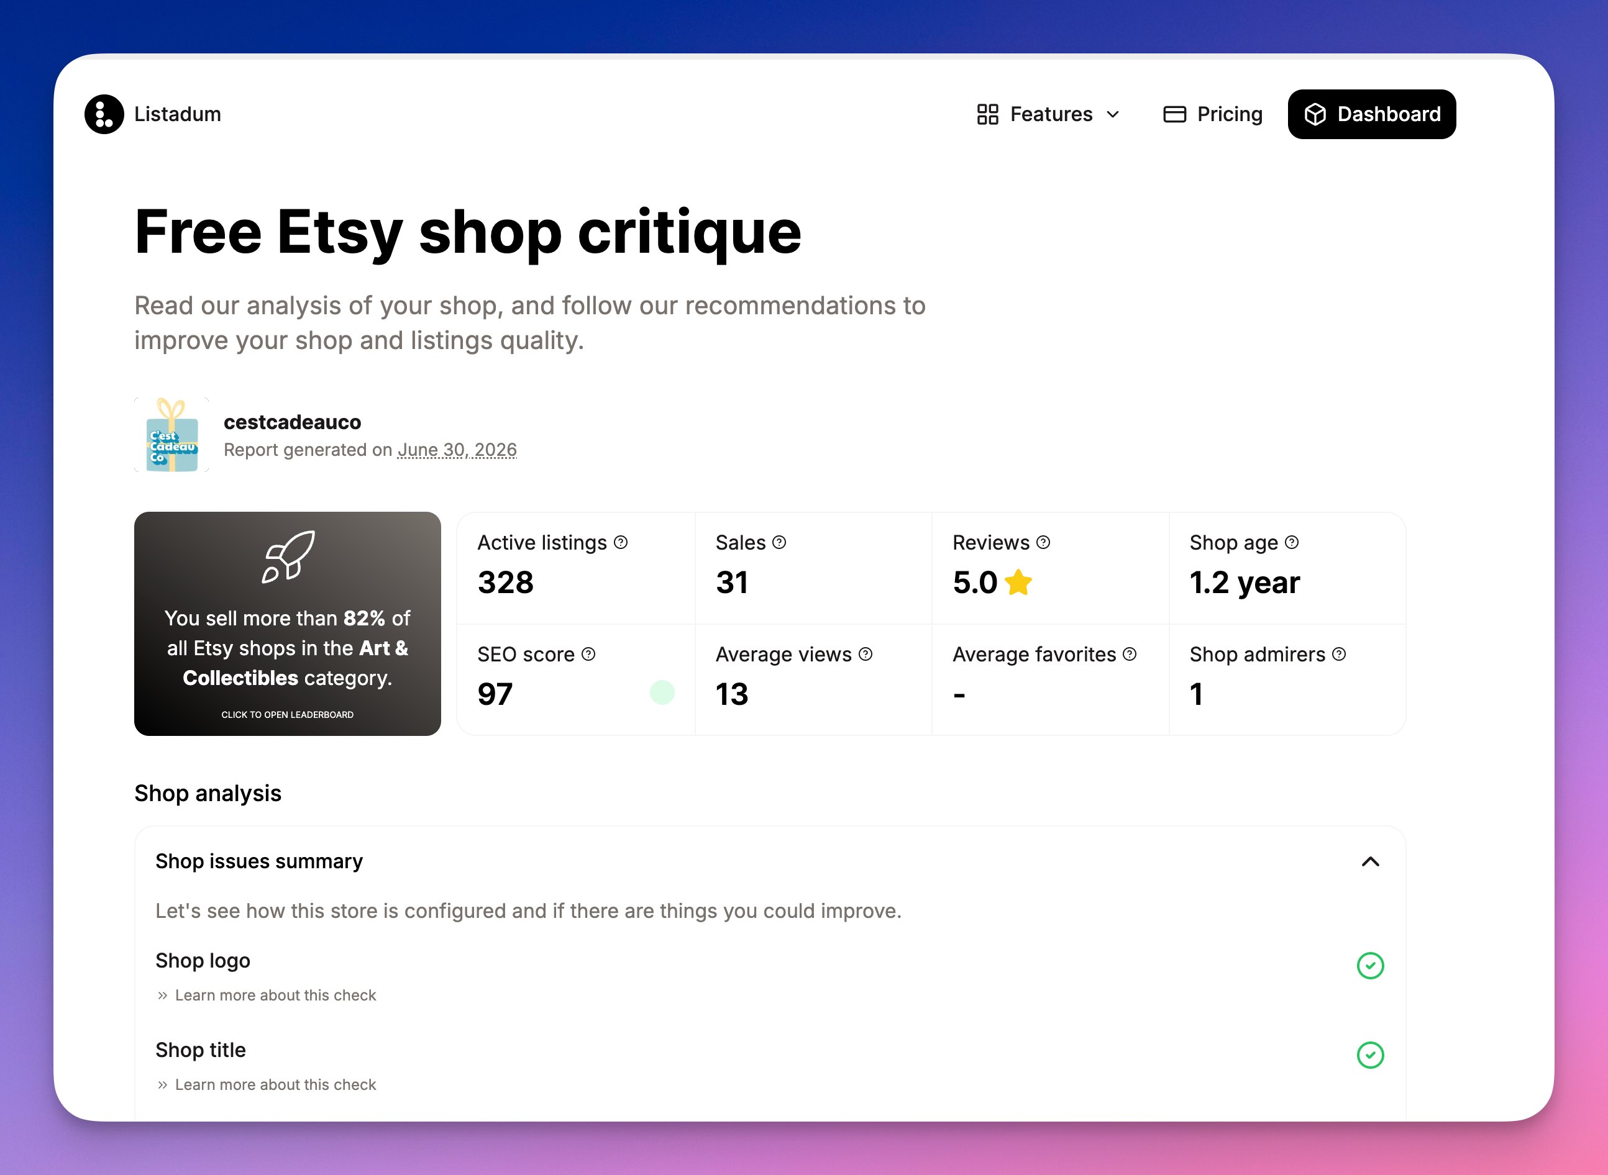1608x1175 pixels.
Task: Click the Sales help icon
Action: coord(779,542)
